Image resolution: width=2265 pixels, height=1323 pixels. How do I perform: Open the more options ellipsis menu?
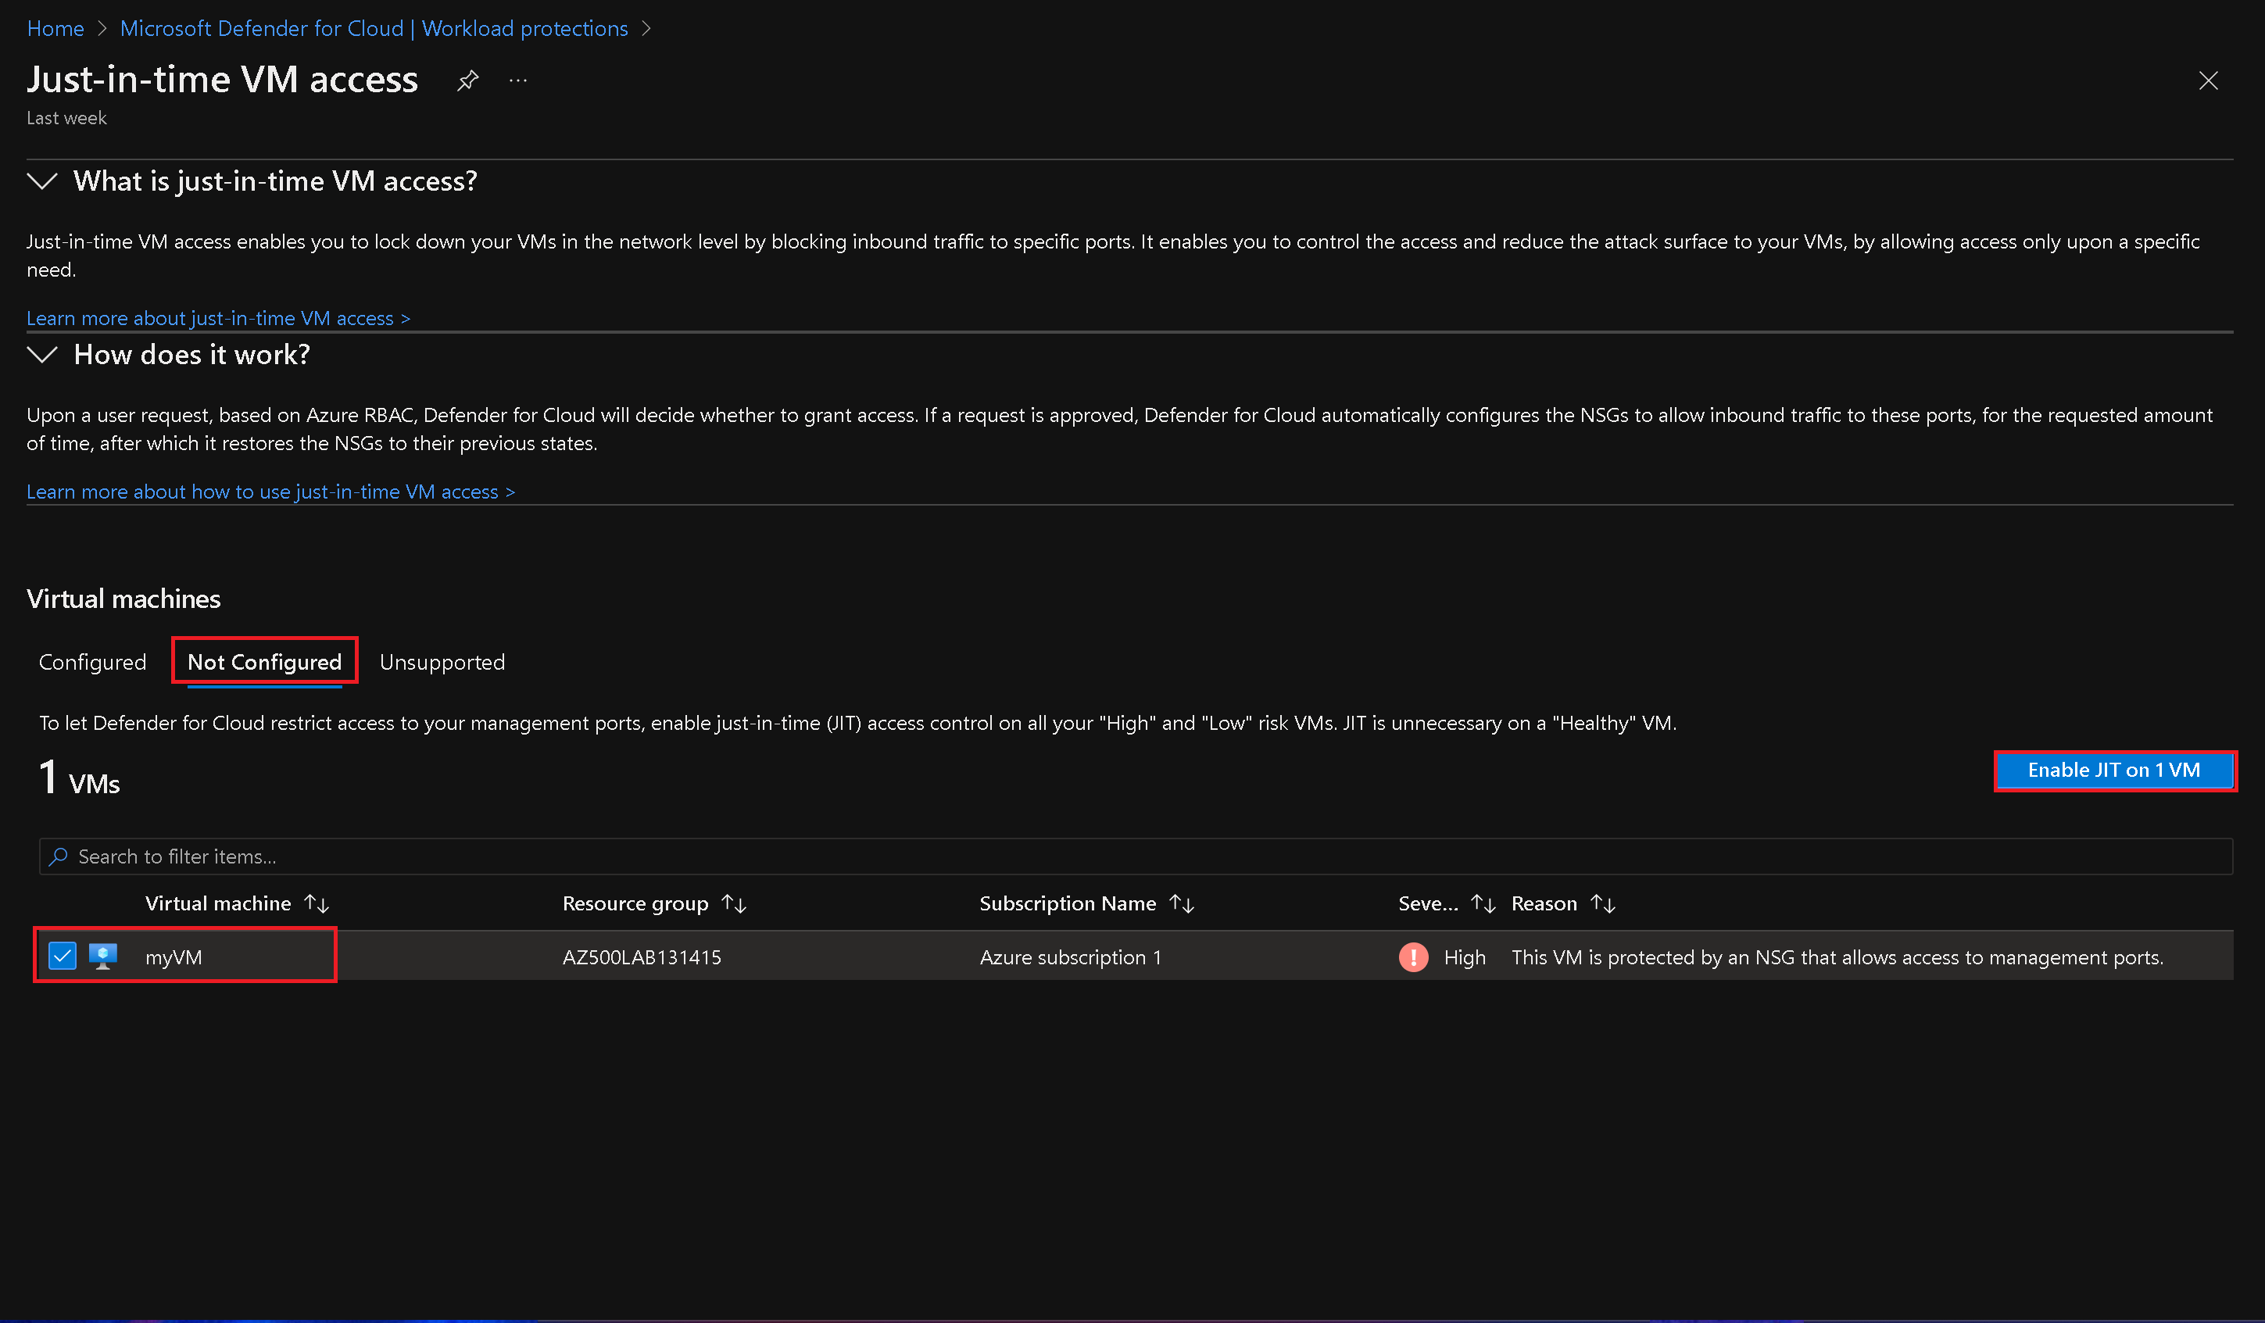point(517,81)
